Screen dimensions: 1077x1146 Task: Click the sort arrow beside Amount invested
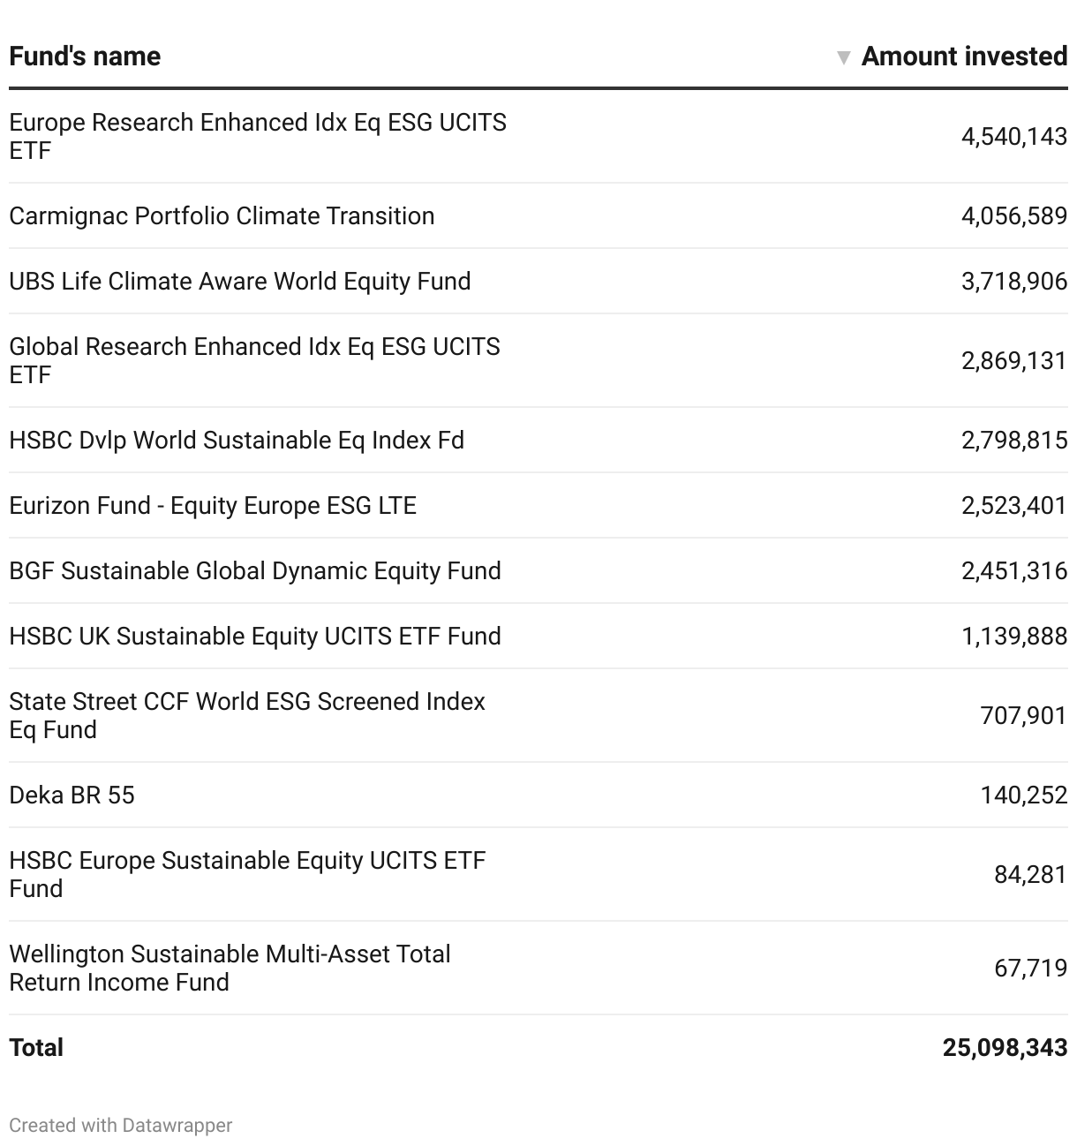point(844,58)
